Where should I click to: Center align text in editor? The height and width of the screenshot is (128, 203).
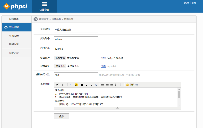point(107,85)
